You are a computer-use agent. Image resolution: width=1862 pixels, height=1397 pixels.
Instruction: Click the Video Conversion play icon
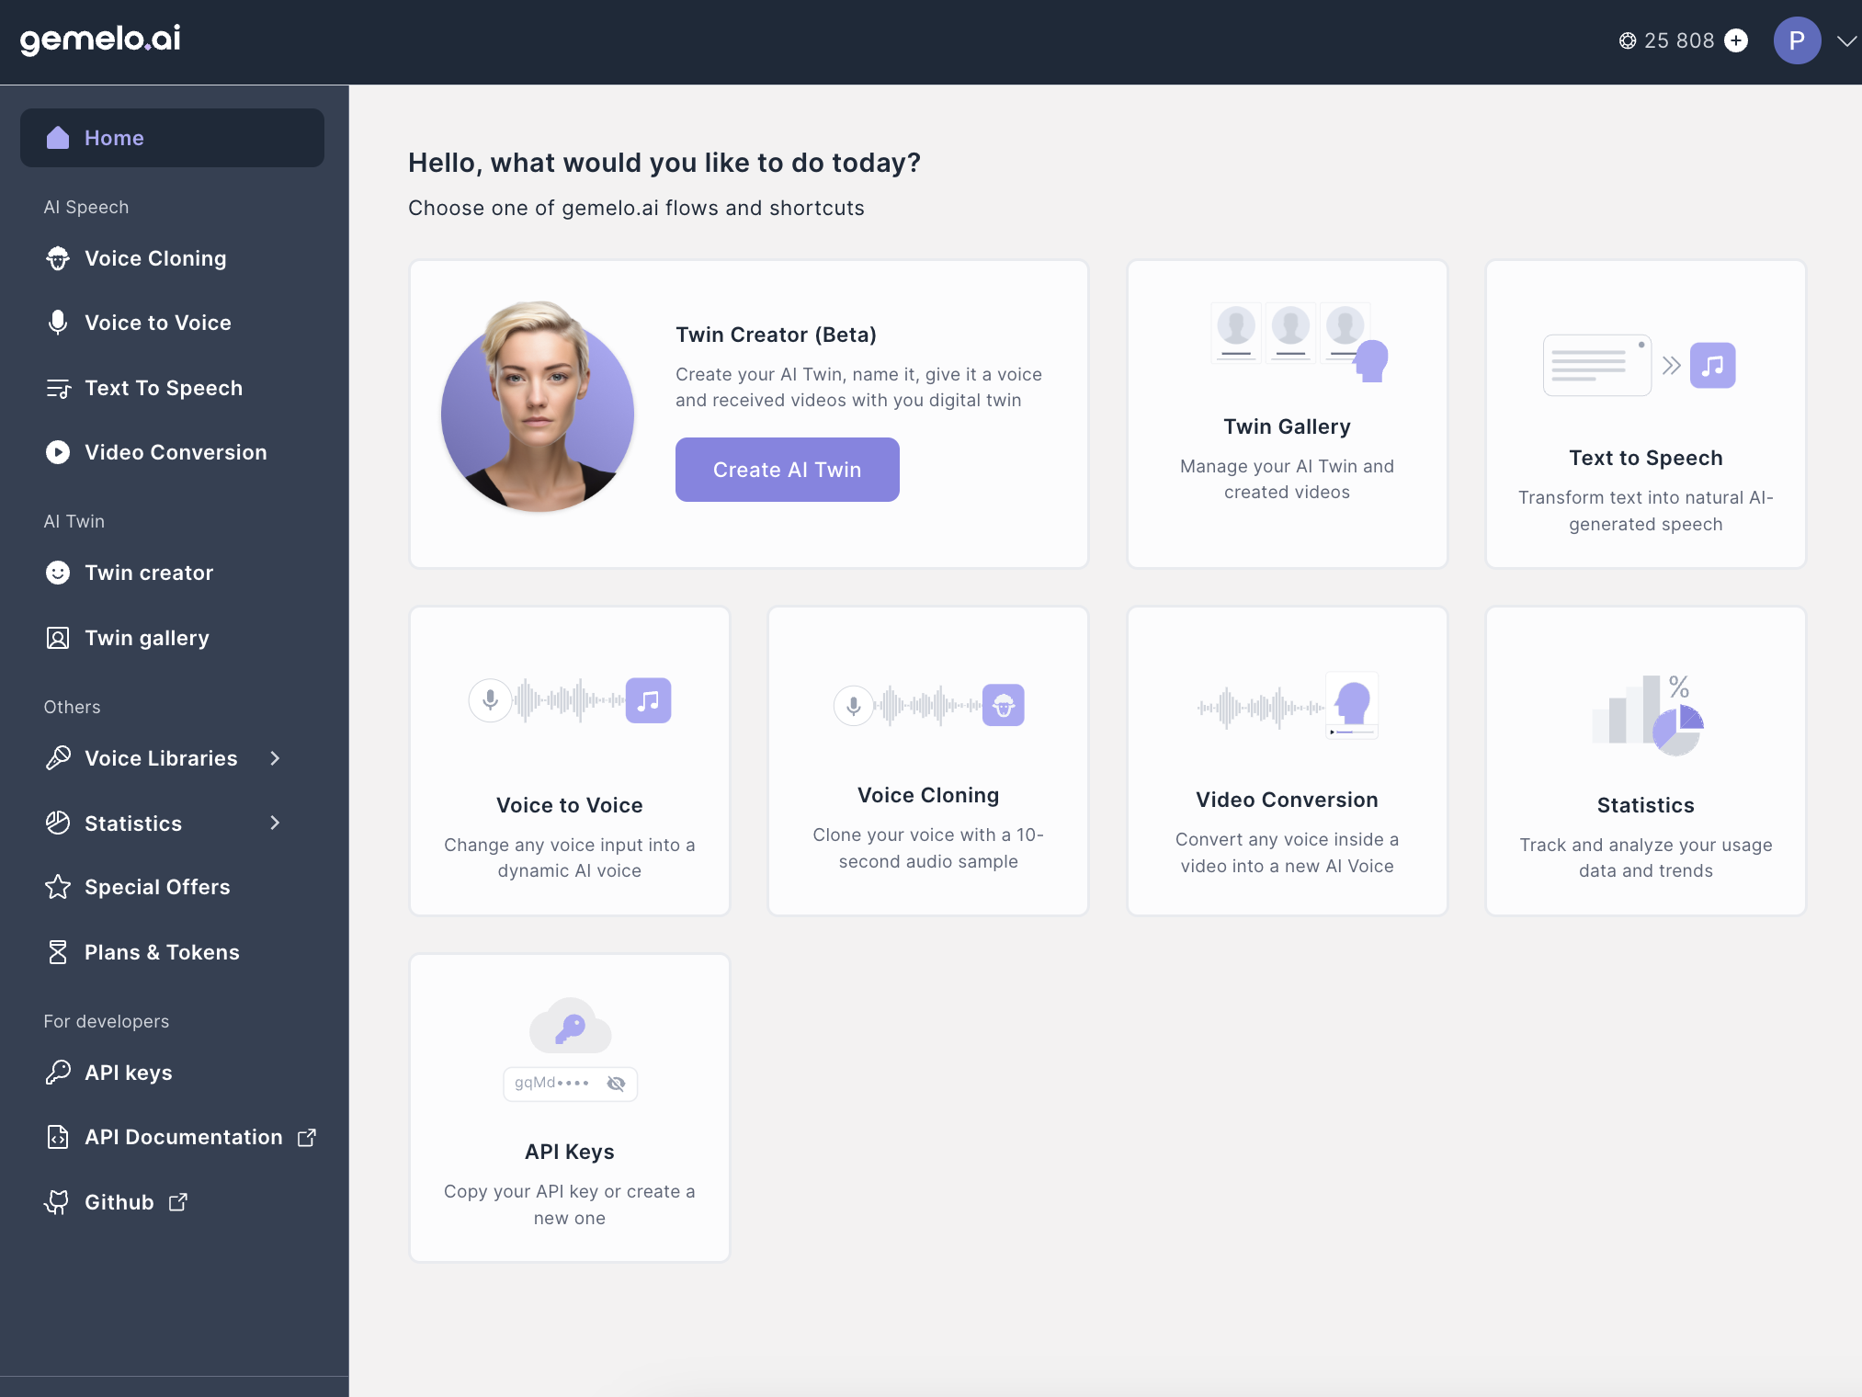point(58,452)
